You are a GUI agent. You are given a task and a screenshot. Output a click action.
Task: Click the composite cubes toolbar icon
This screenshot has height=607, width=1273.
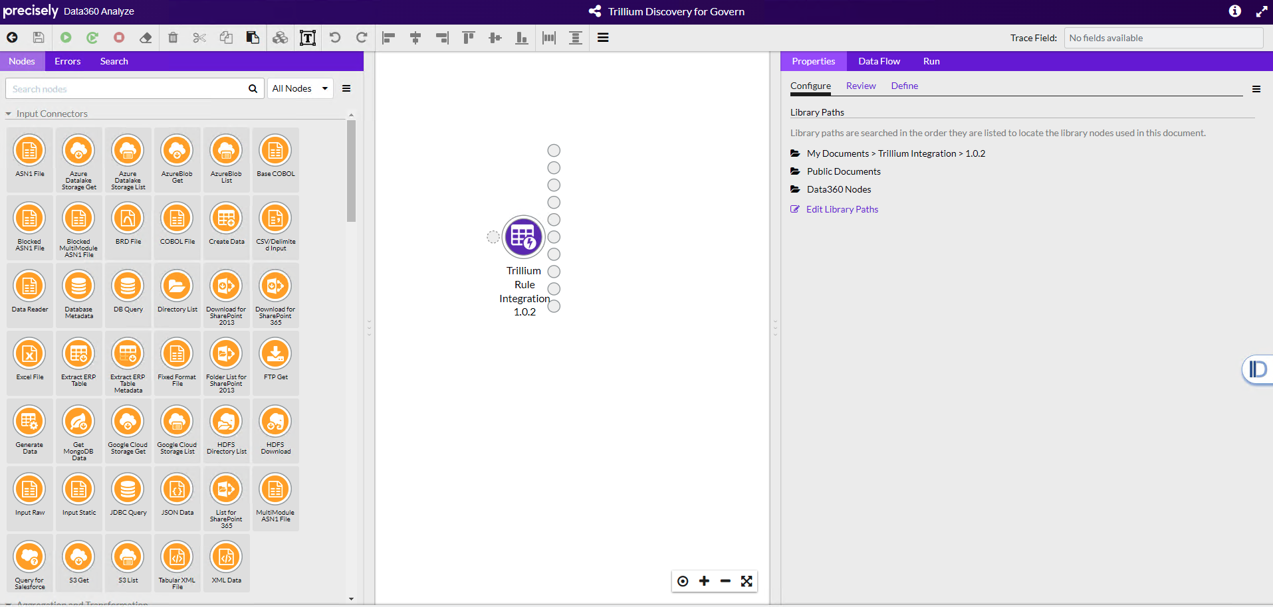point(281,38)
